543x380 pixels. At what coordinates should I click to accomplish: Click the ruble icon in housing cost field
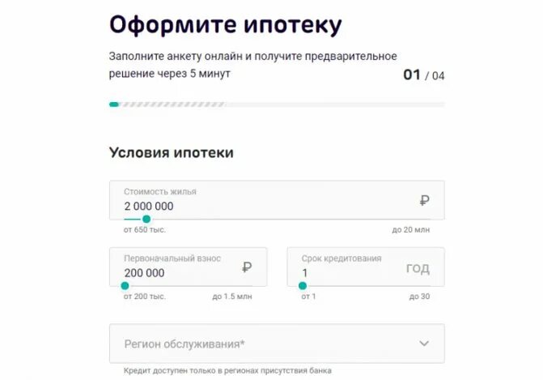[x=425, y=200]
